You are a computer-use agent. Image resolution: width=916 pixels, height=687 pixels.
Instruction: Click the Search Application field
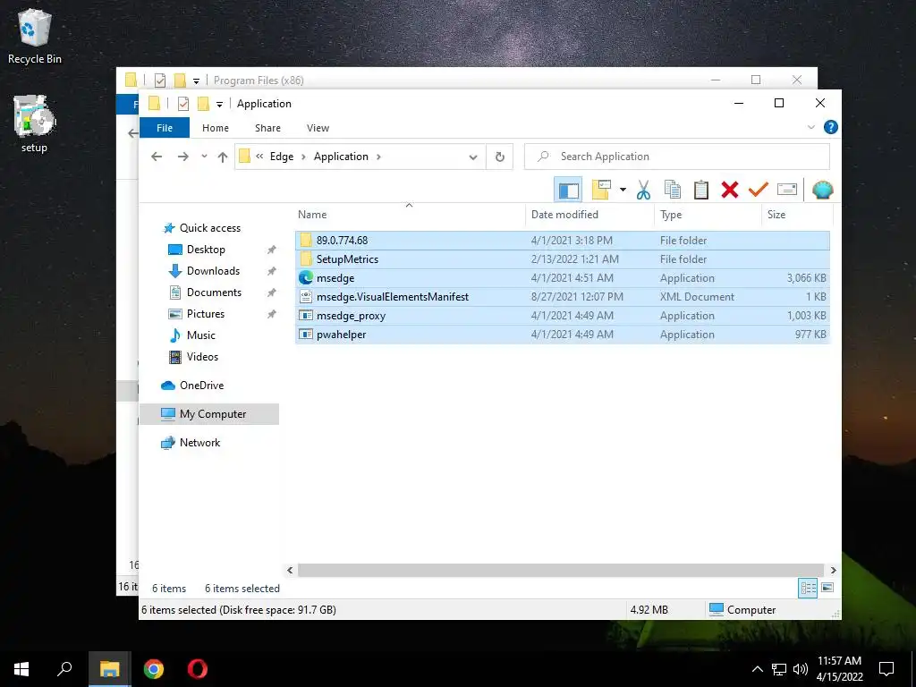click(x=677, y=157)
